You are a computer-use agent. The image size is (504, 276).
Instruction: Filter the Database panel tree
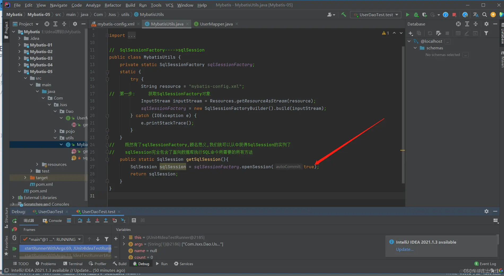486,33
